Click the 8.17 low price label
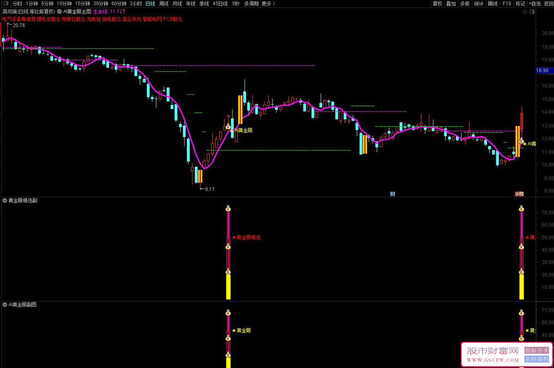The image size is (554, 368). click(x=210, y=189)
